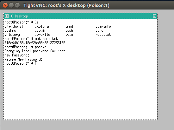This screenshot has height=130, width=174.
Task: Click the .ssh directory name
Action: [69, 30]
